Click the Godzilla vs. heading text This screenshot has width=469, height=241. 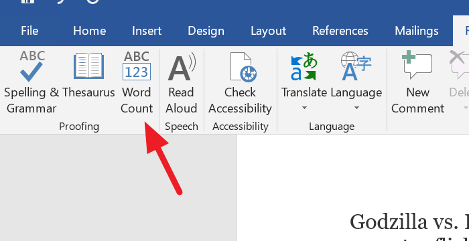[x=409, y=222]
